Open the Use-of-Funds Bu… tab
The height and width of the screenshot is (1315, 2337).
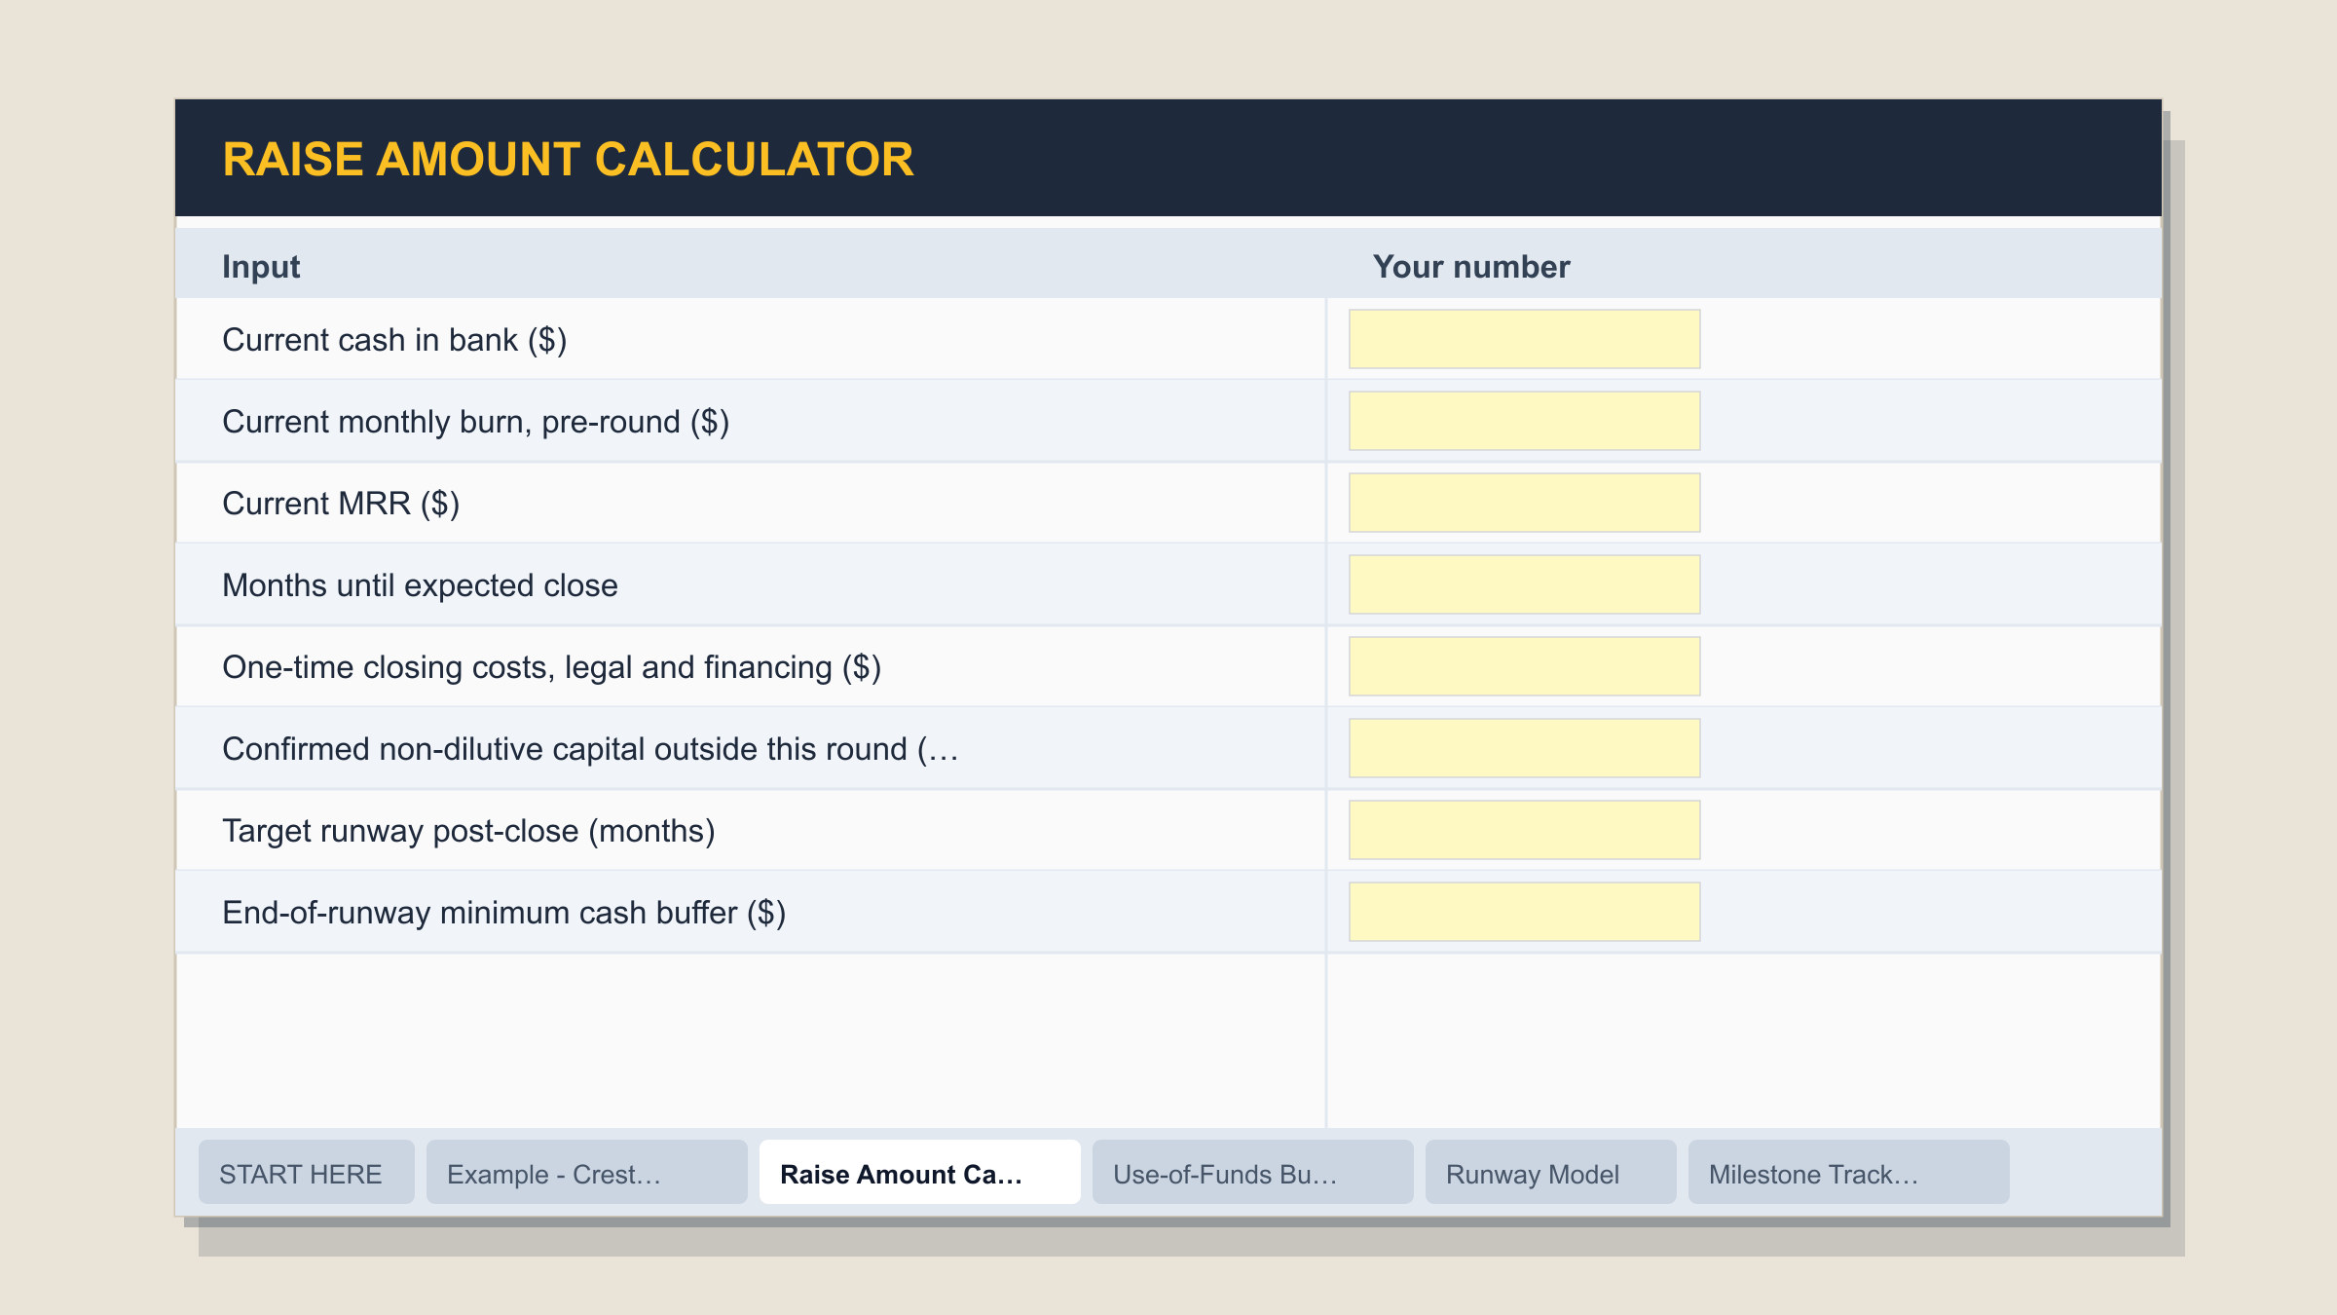click(1252, 1173)
